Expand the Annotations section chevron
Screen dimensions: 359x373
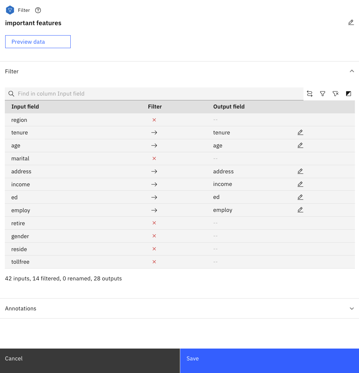352,309
